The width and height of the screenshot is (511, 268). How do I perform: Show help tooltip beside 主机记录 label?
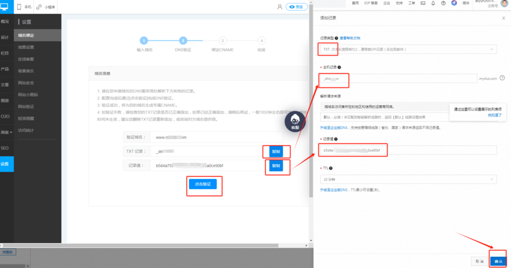339,67
